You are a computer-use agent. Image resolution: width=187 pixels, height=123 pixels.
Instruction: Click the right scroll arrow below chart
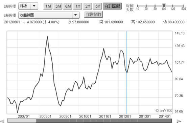[x=179, y=121]
